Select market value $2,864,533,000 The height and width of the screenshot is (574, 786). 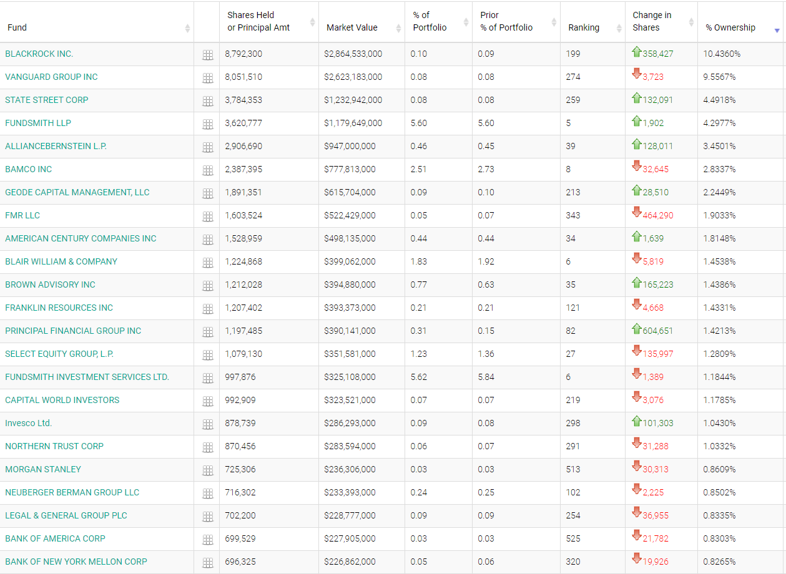pyautogui.click(x=353, y=54)
